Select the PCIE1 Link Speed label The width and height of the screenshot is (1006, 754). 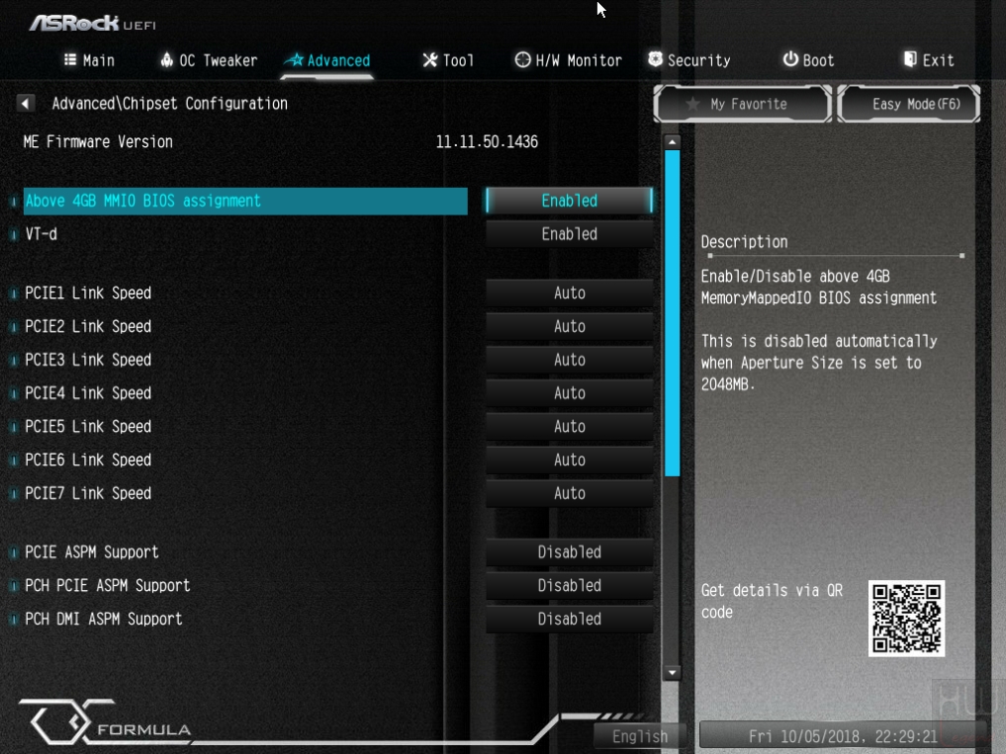click(x=88, y=293)
